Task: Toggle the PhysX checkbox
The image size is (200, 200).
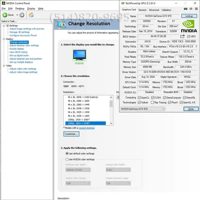Action: coord(169,102)
